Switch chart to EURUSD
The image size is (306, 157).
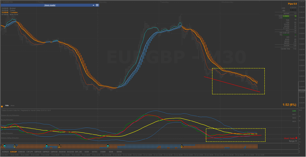(x=21, y=152)
